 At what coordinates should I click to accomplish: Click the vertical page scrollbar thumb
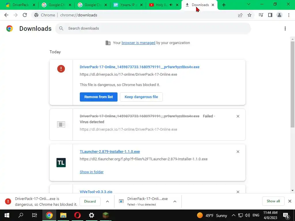[x=292, y=84]
